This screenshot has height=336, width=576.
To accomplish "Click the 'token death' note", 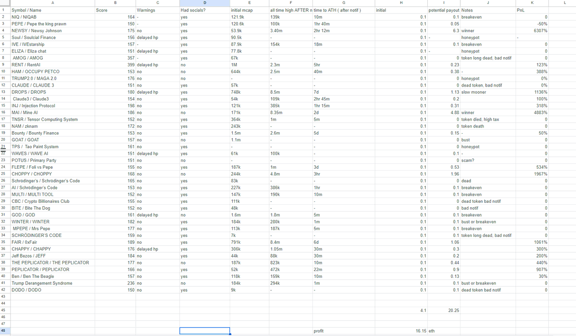I will (473, 126).
